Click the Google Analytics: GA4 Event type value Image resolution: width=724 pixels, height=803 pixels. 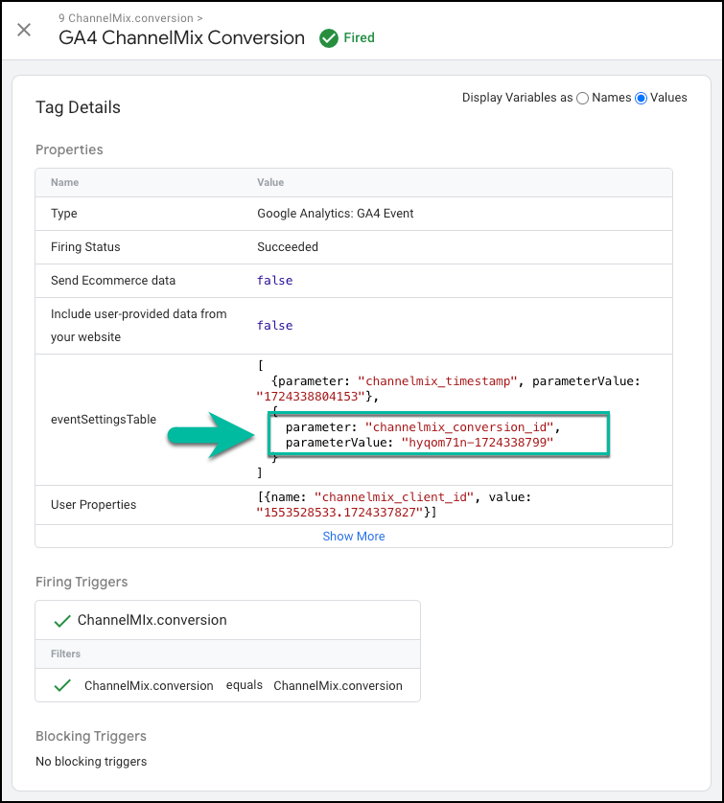335,214
